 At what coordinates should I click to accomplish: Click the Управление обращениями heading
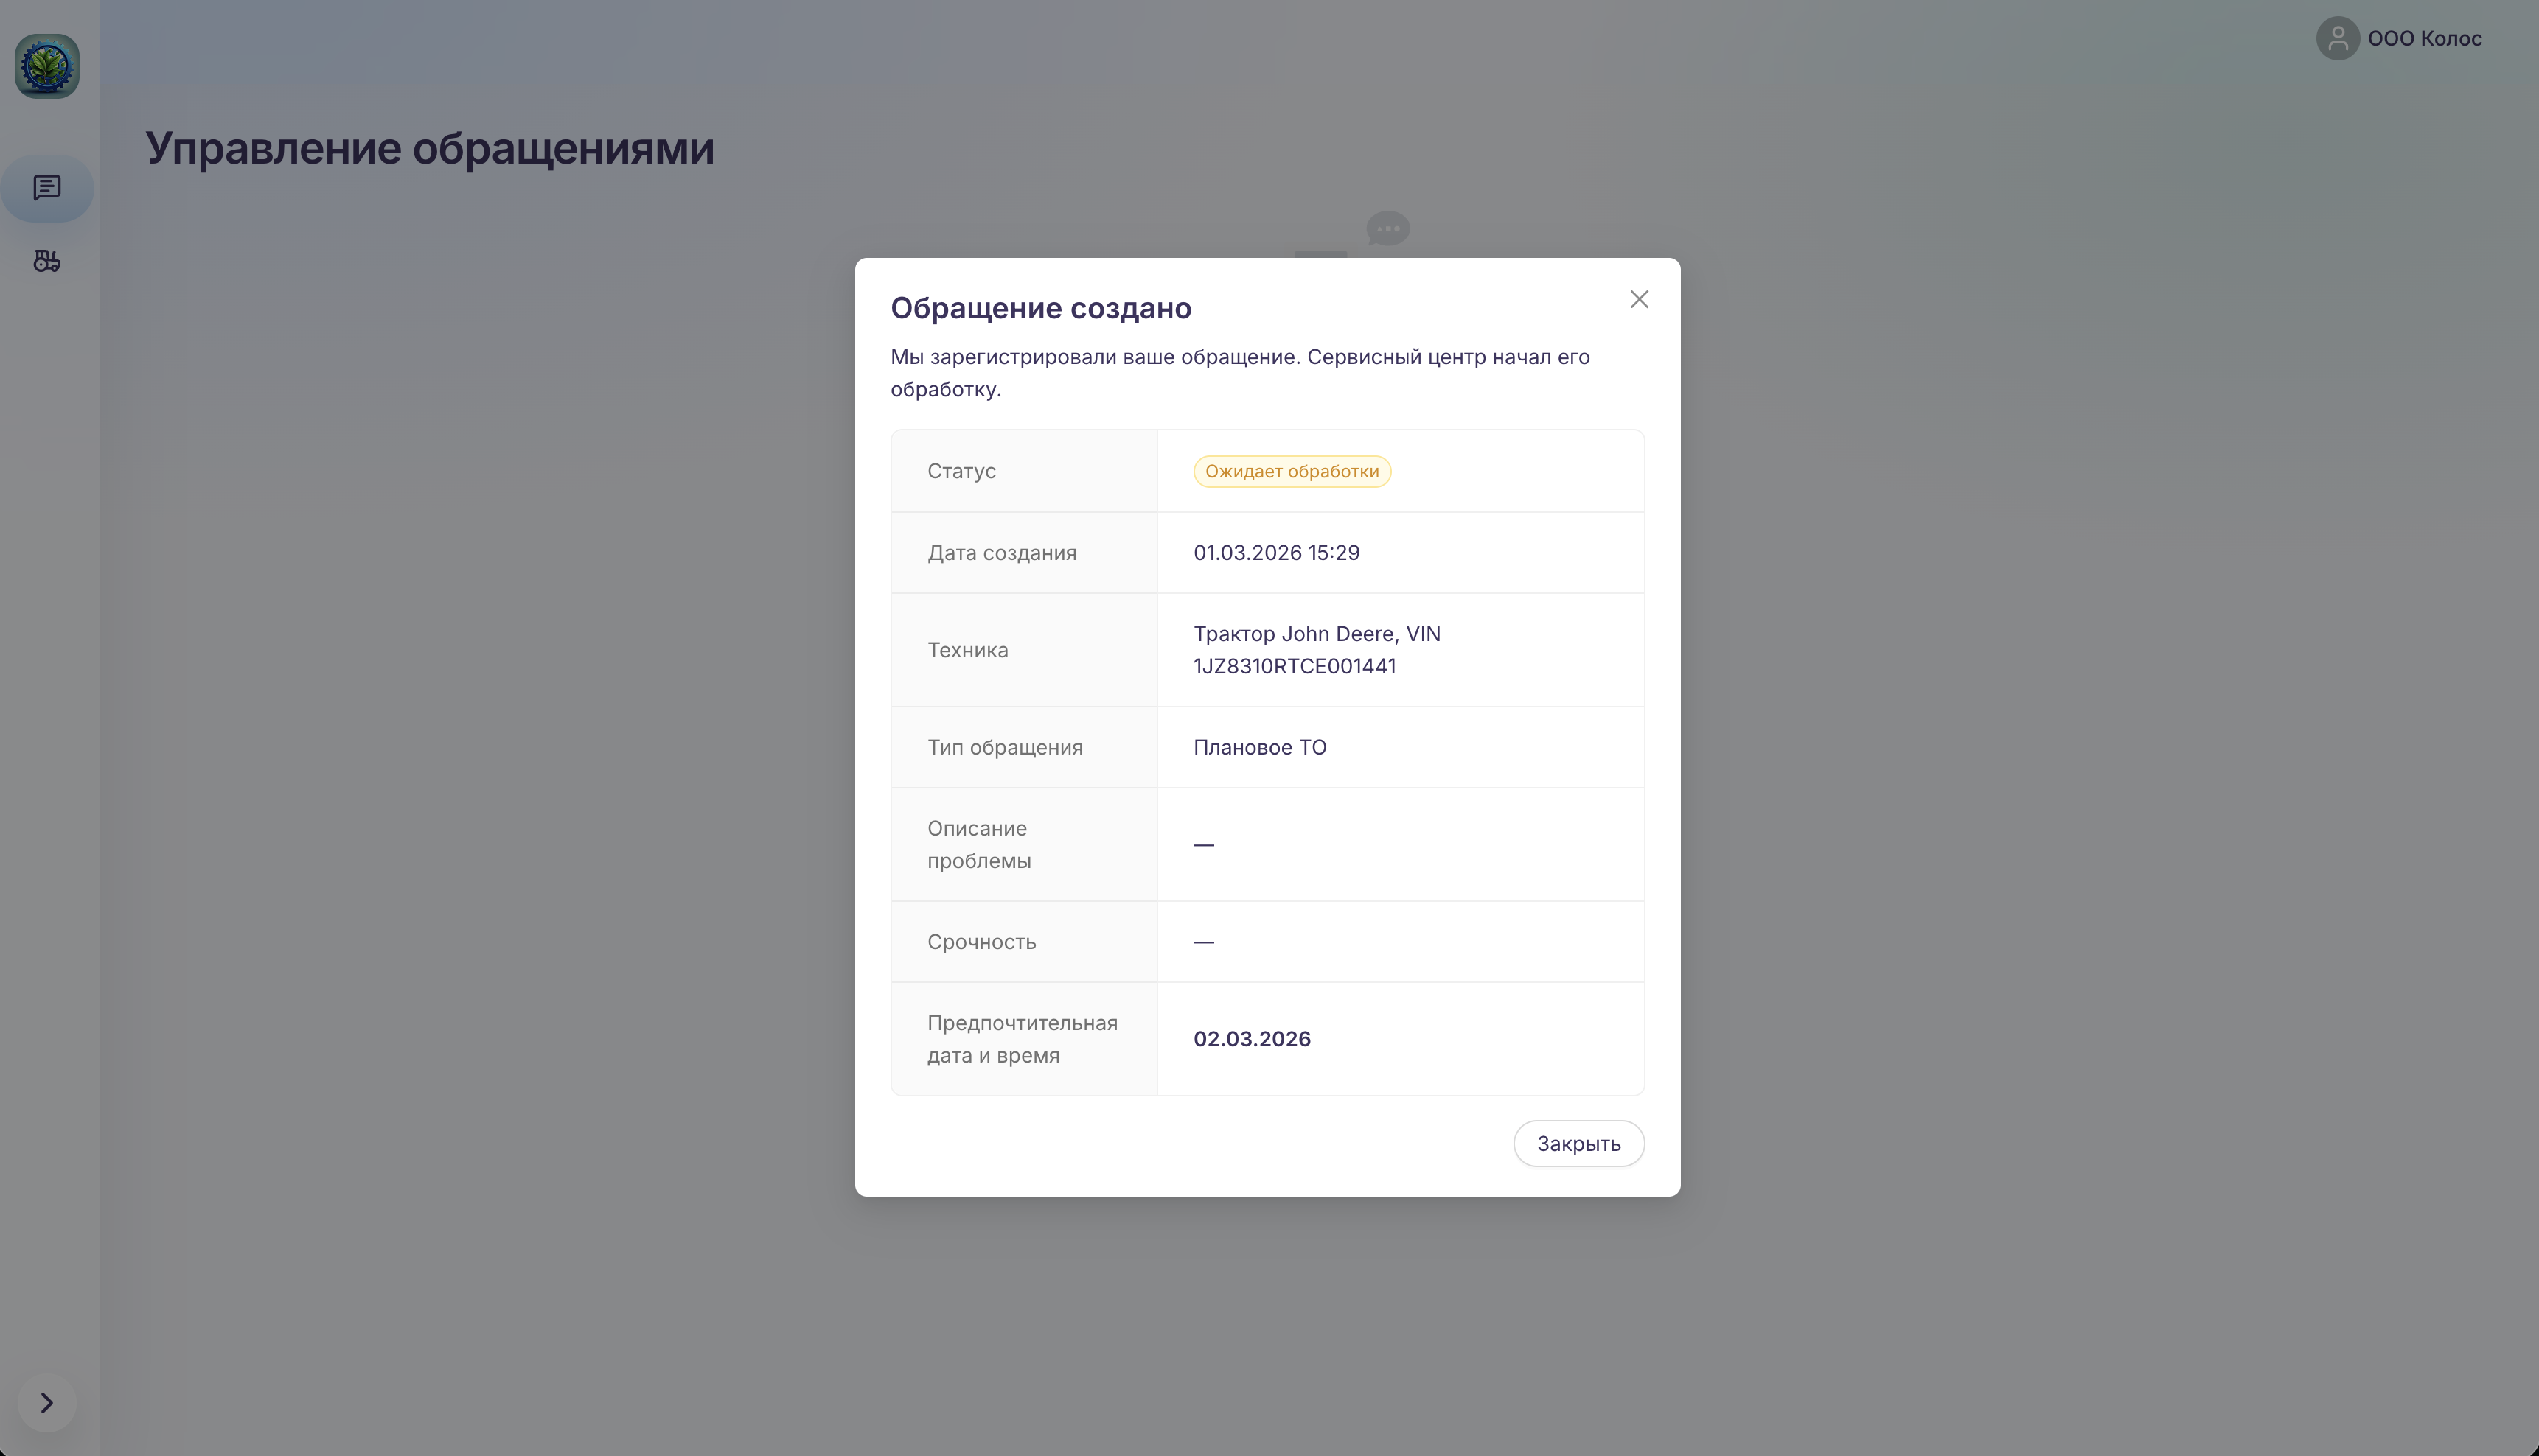pos(429,148)
